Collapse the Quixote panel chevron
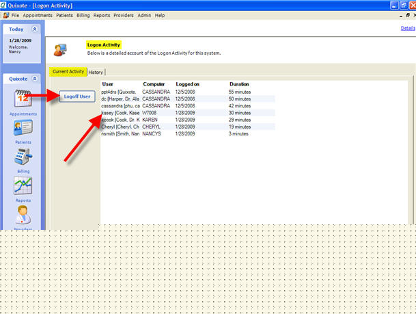This screenshot has width=416, height=314. point(35,79)
